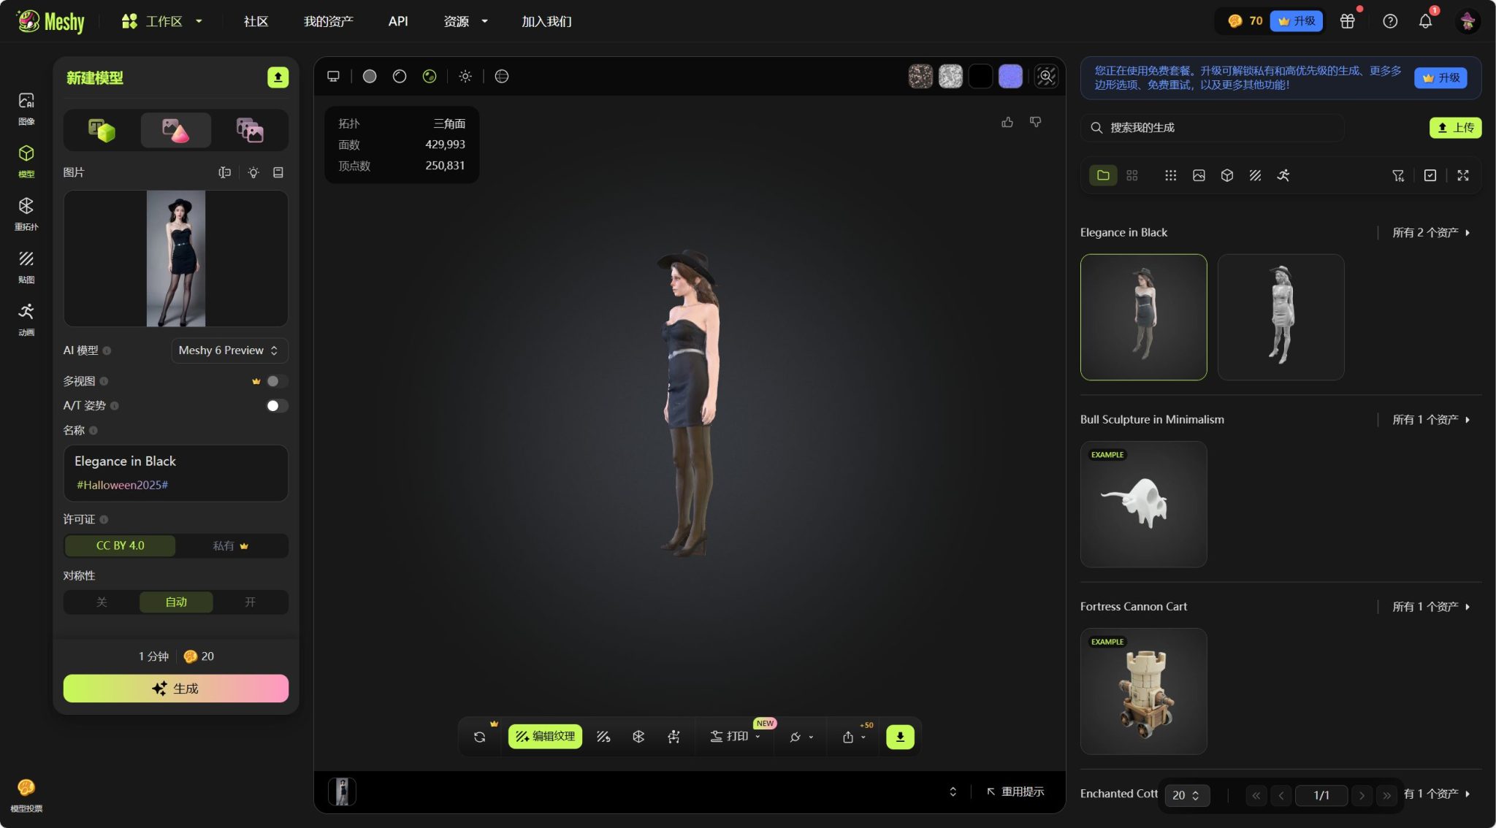The height and width of the screenshot is (828, 1496).
Task: Open the 社区 community menu item
Action: pos(256,21)
